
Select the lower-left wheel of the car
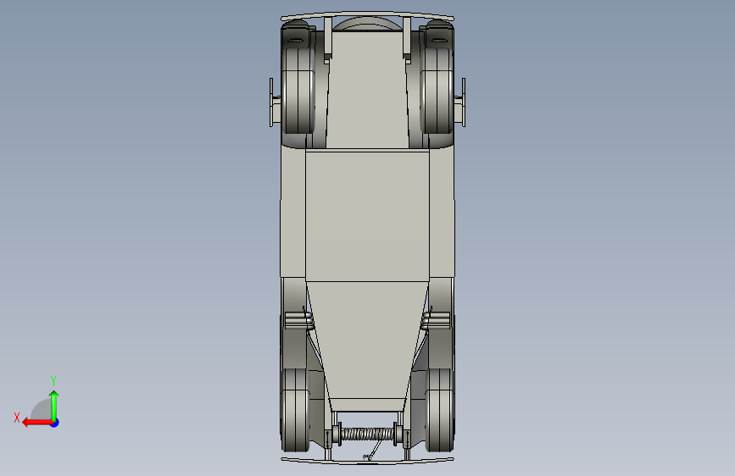coord(295,411)
